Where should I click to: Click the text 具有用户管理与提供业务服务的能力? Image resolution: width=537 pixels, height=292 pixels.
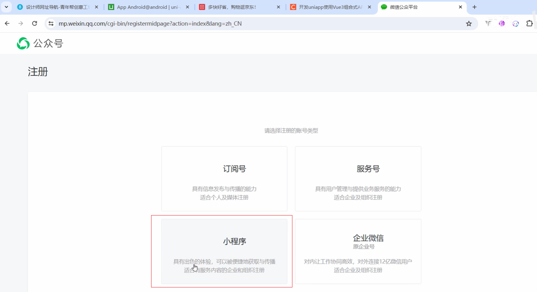tap(358, 189)
